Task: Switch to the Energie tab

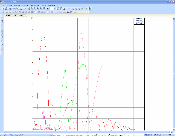Action: pyautogui.click(x=23, y=16)
